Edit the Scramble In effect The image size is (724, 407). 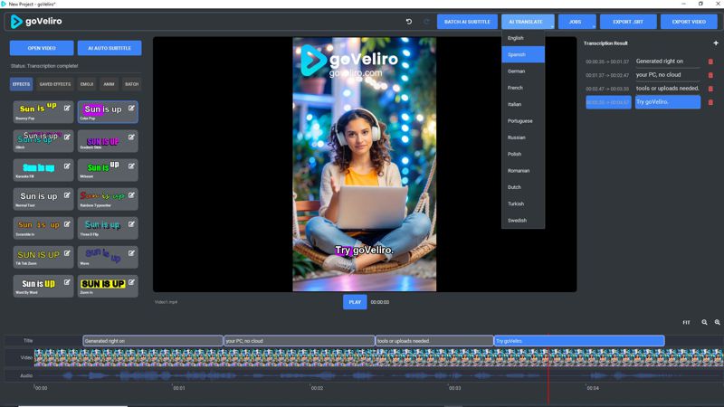(x=67, y=224)
